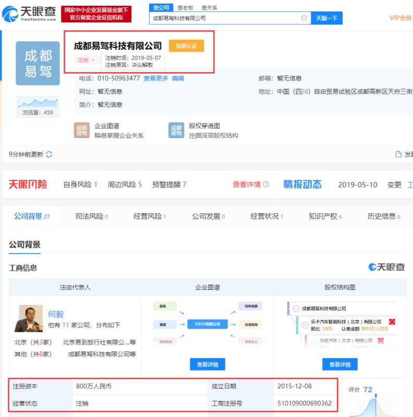The image size is (413, 417).
Task: Click 成都易驾科技有限公司等 link under 其他
Action: [102, 354]
